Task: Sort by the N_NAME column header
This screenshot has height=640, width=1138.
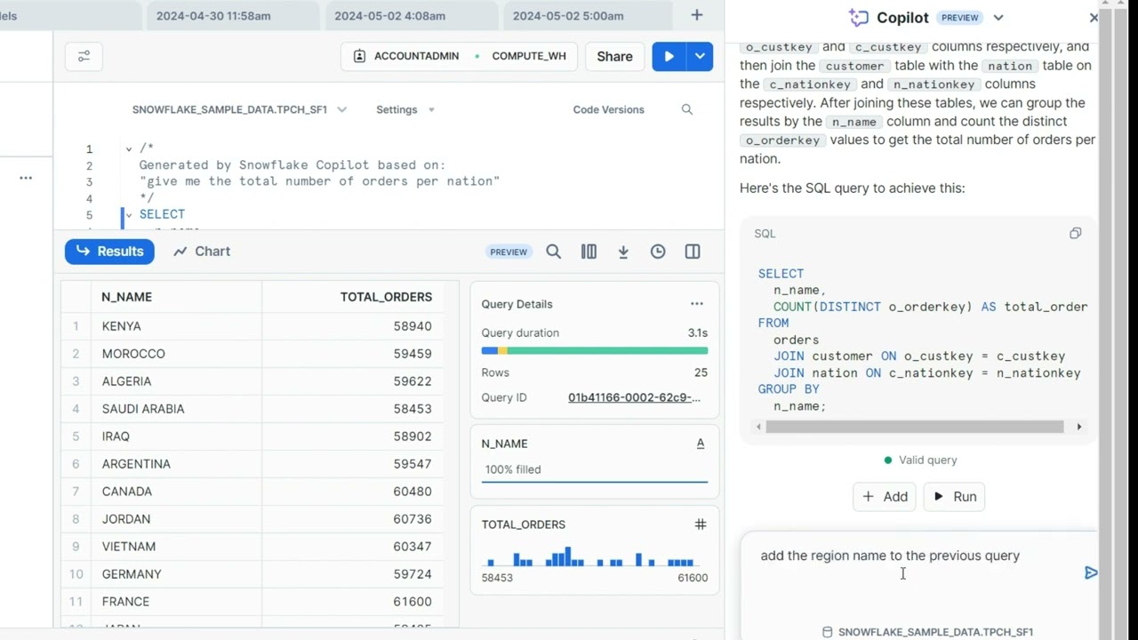Action: (176, 297)
